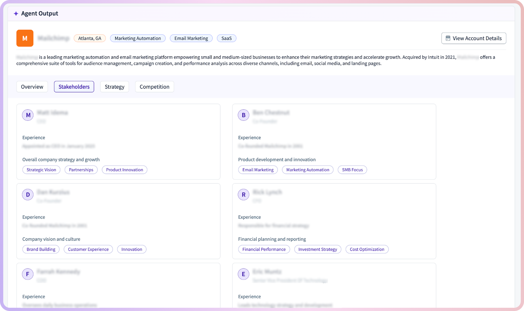Select the Customer Experience chip
The height and width of the screenshot is (311, 524).
click(88, 250)
